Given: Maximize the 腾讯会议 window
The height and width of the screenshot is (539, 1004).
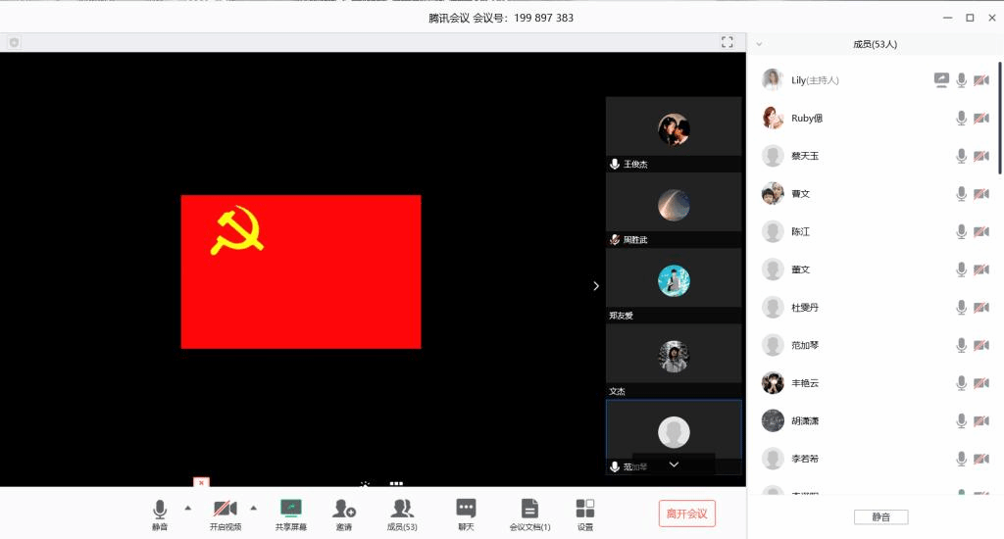Looking at the screenshot, I should pyautogui.click(x=970, y=18).
